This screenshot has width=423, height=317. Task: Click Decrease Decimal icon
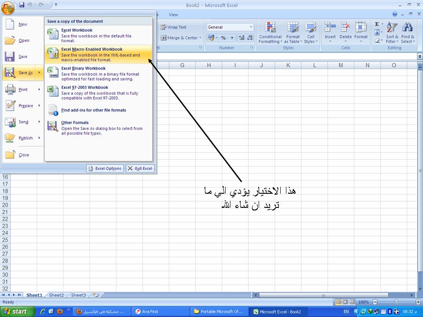250,38
